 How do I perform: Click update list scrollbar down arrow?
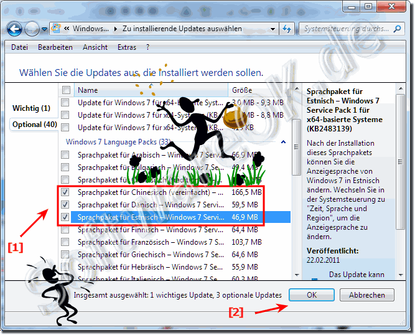click(297, 275)
